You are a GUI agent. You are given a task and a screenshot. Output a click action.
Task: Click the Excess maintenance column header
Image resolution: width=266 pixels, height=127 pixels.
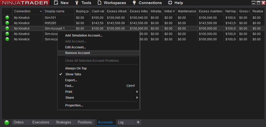point(211,11)
